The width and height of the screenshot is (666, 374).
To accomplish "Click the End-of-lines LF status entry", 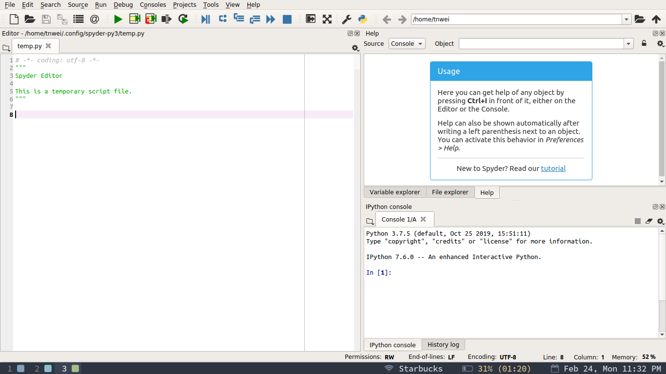I will pyautogui.click(x=431, y=357).
